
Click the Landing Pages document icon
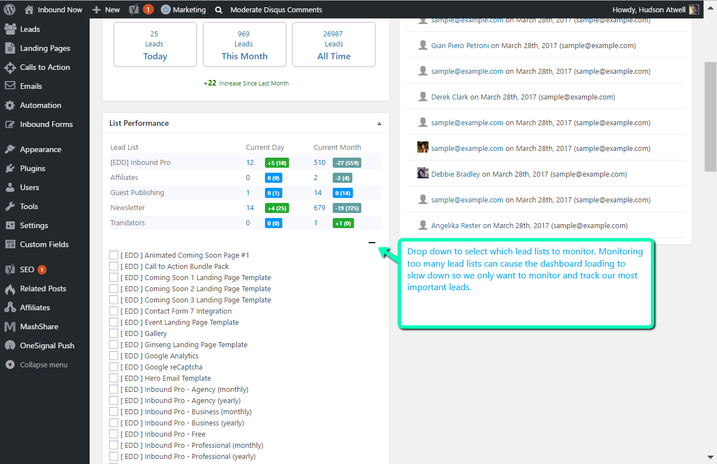pyautogui.click(x=10, y=48)
